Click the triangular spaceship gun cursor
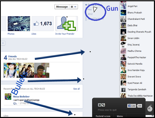Image resolution: width=155 pixels, height=118 pixels. click(95, 9)
